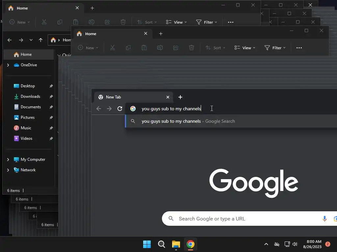
Task: Click Share icon in back Explorer toolbar
Action: coord(107,22)
